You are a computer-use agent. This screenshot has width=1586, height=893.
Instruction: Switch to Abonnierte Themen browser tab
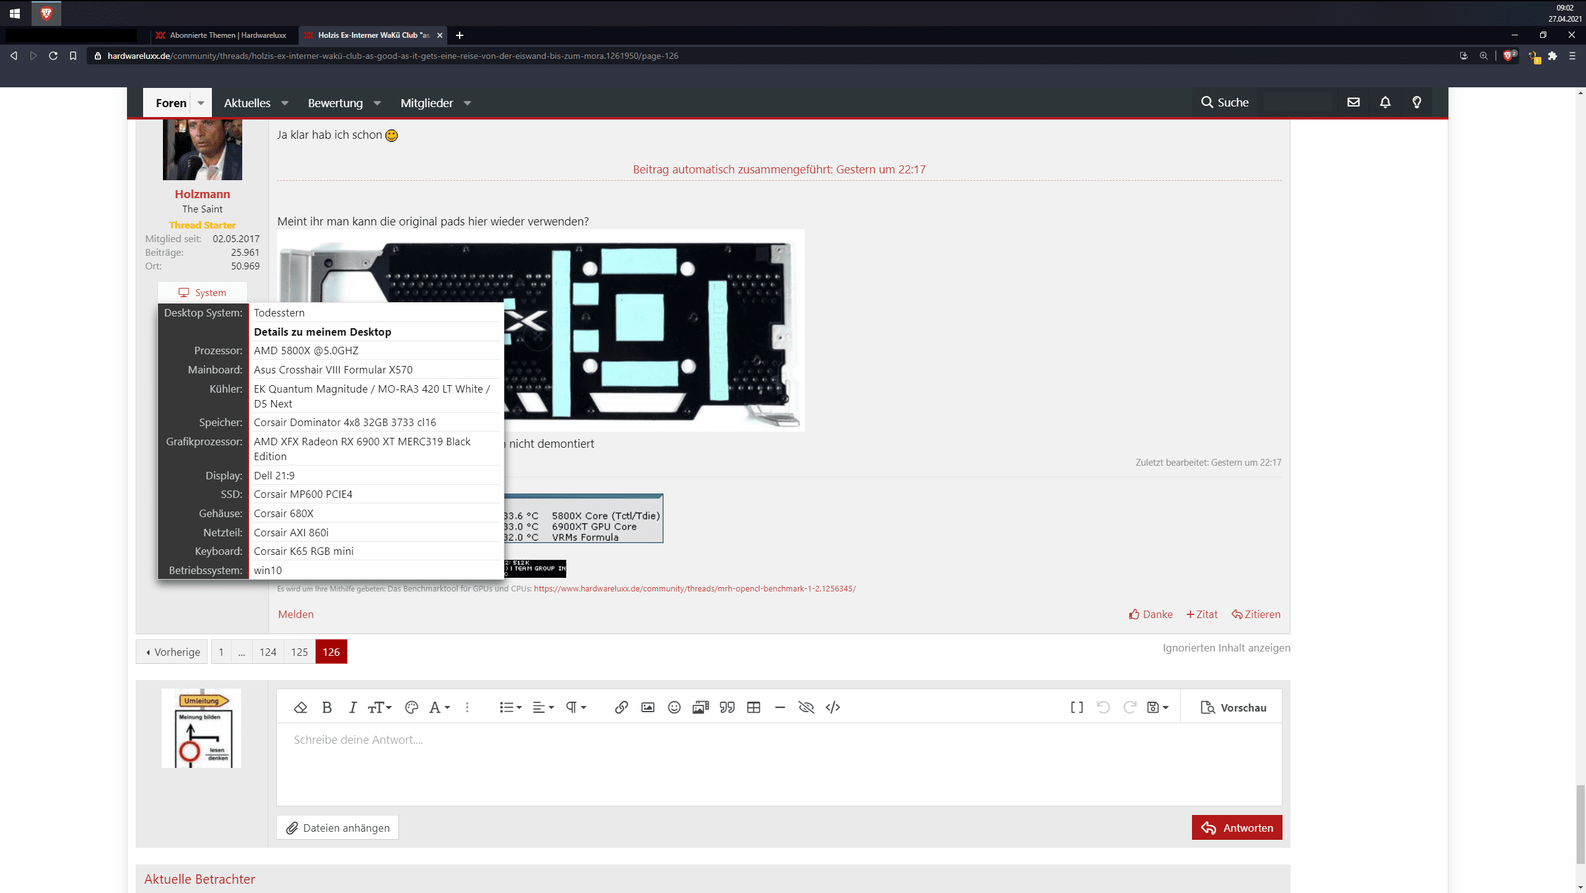222,35
